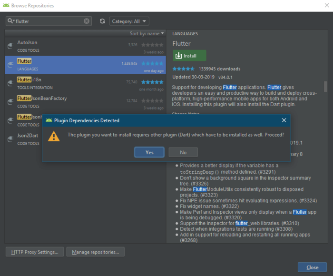Close the Plugin Dependencies Detected dialog

[284, 120]
